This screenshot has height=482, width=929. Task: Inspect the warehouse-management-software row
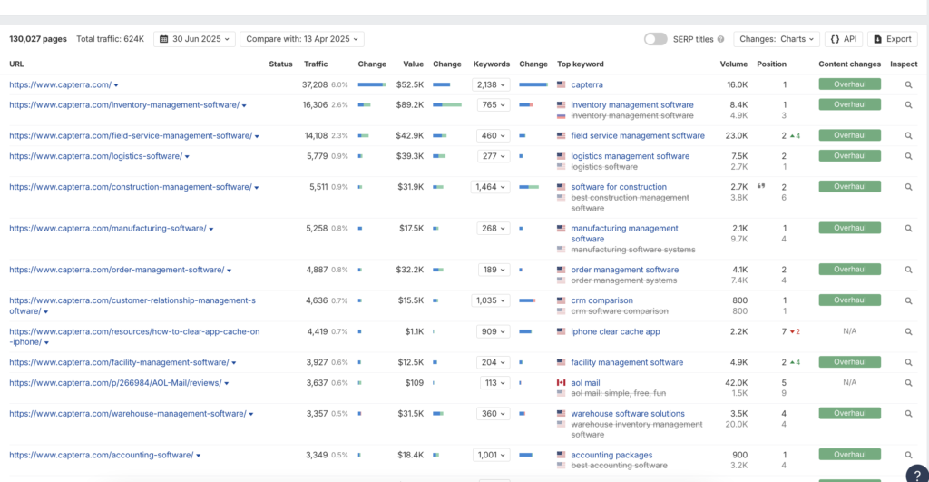(908, 414)
